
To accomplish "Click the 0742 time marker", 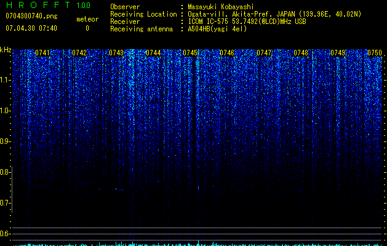I will [x=79, y=53].
